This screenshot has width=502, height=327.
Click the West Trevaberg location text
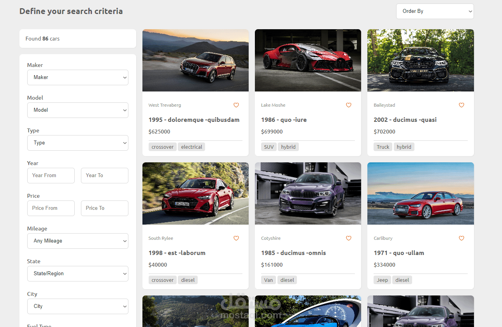165,105
